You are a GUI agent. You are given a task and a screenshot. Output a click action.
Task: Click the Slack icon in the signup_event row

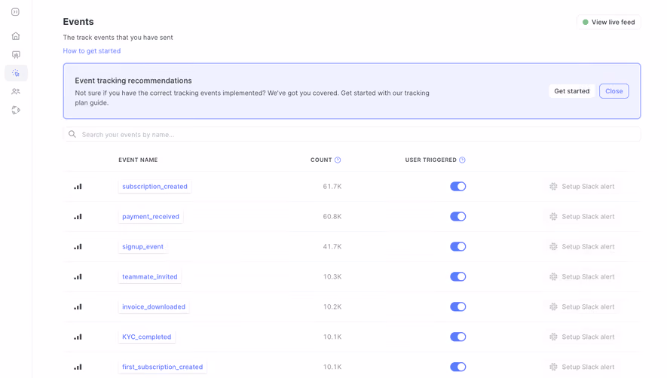(x=553, y=247)
